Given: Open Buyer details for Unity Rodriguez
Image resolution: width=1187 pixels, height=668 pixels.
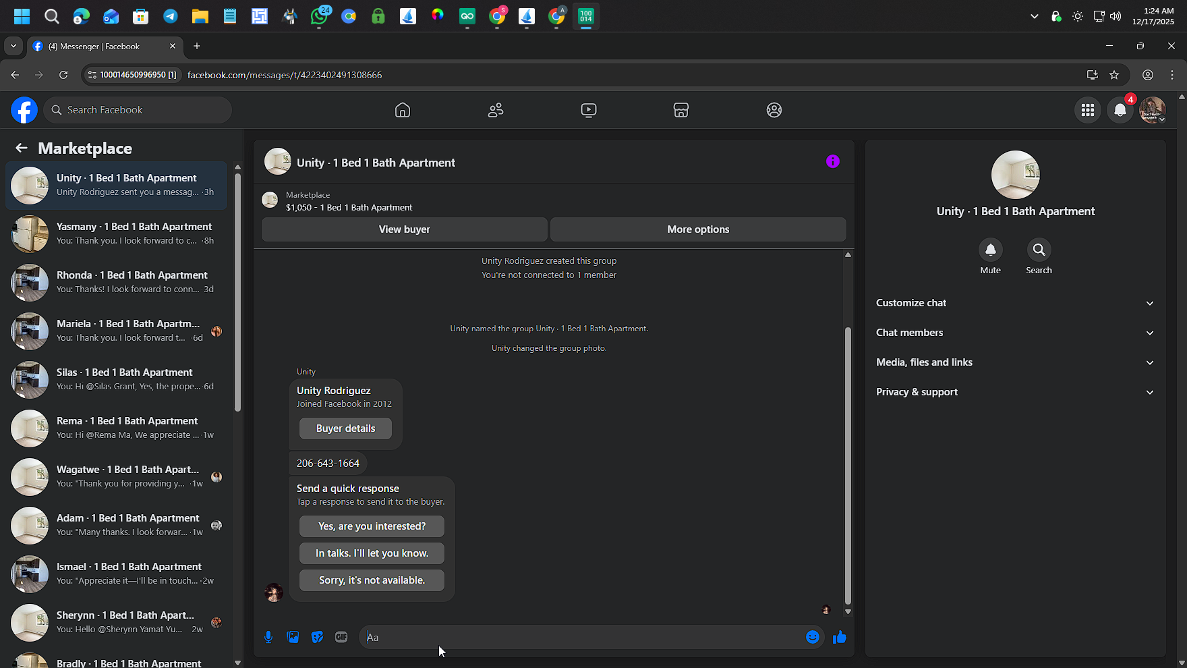Looking at the screenshot, I should [x=345, y=428].
